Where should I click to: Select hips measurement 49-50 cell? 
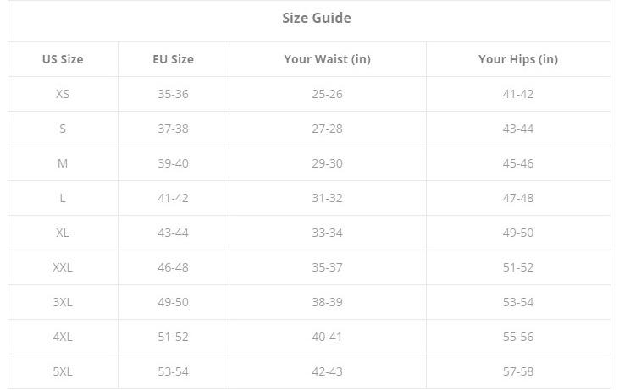tap(517, 233)
